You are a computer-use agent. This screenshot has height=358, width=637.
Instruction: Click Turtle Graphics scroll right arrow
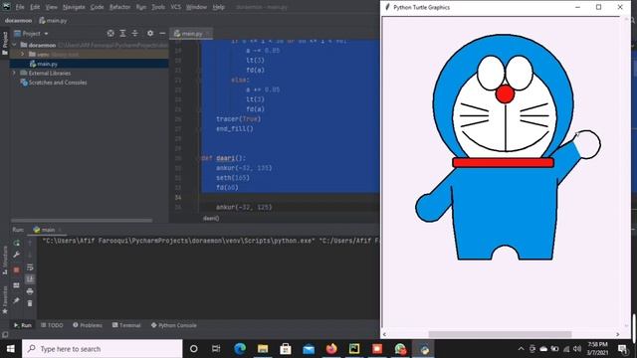pyautogui.click(x=618, y=334)
